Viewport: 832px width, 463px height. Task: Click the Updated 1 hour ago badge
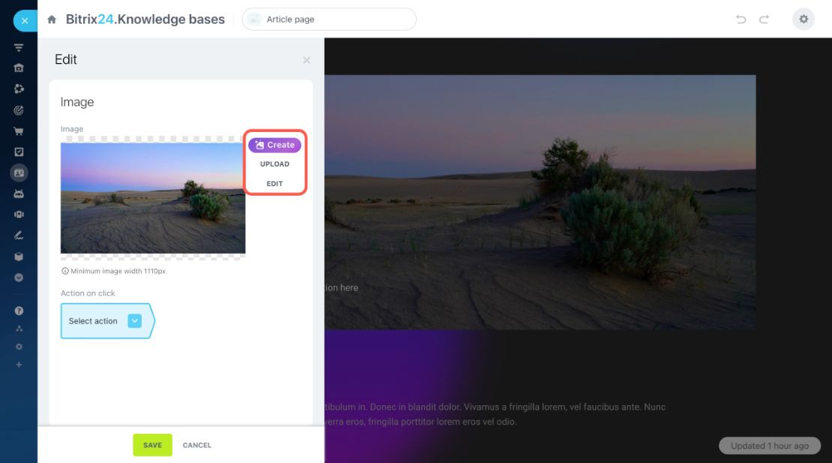[x=769, y=446]
